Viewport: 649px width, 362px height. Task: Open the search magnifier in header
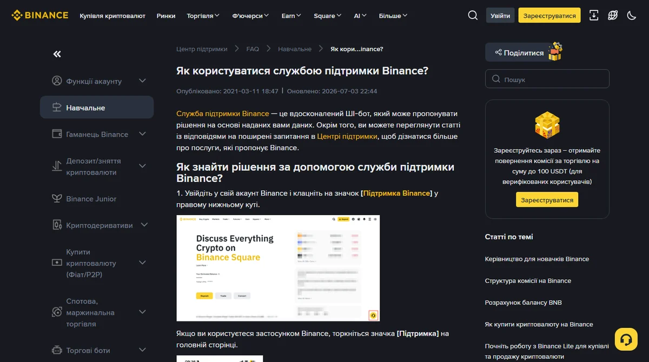coord(473,15)
